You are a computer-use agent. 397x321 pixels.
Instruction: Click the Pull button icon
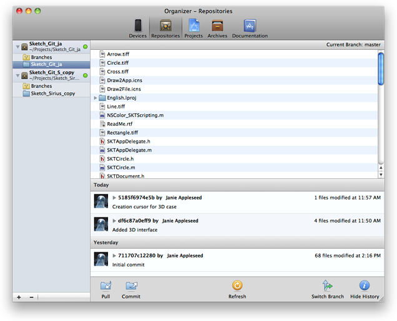point(105,285)
